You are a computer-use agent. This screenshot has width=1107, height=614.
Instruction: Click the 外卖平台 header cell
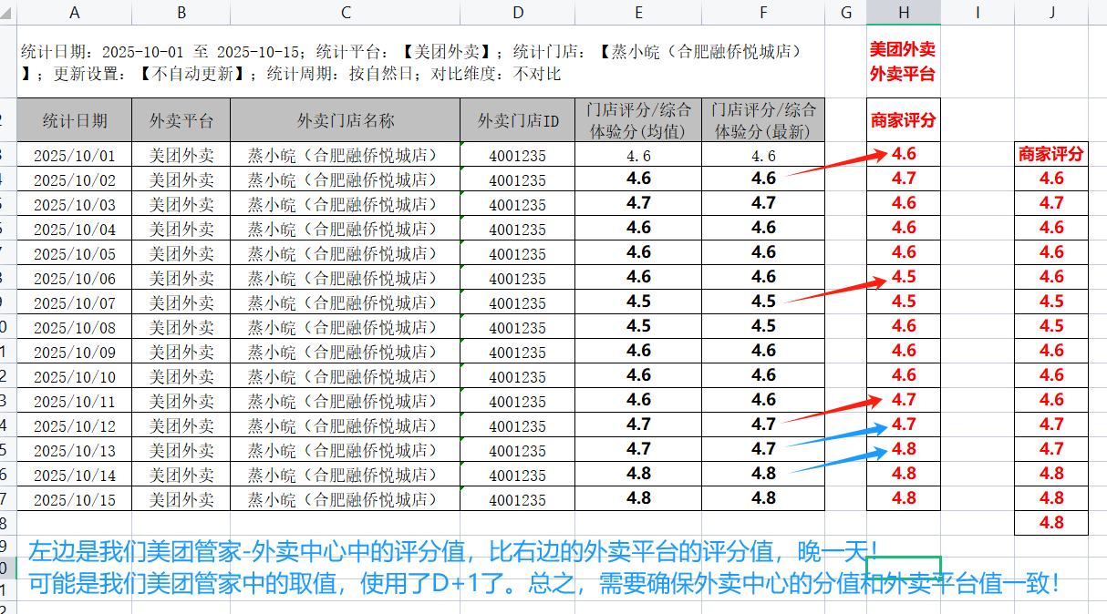[181, 119]
